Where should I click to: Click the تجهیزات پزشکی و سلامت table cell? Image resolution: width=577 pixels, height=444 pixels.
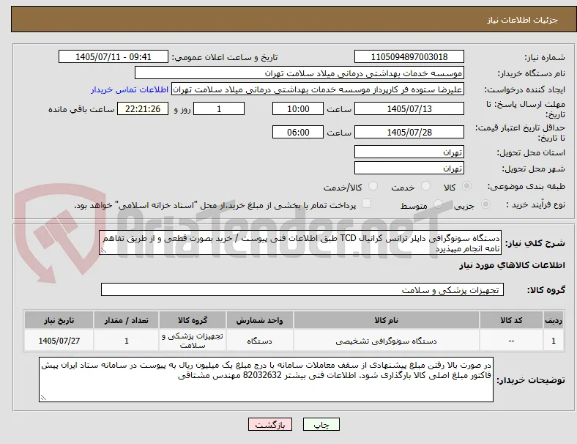(193, 341)
